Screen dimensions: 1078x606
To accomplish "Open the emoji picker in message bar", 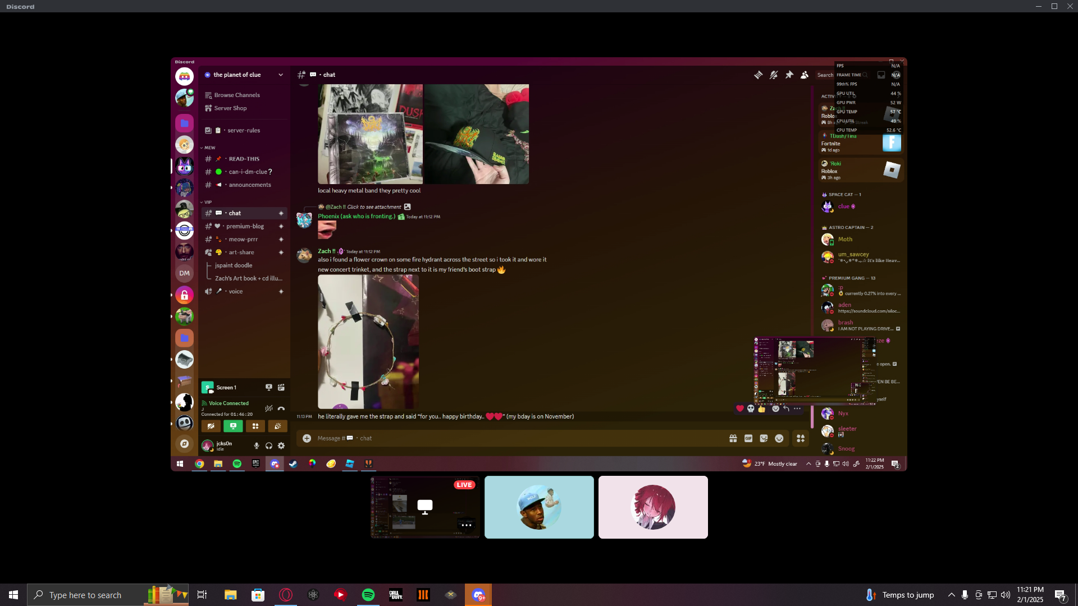I will click(779, 438).
